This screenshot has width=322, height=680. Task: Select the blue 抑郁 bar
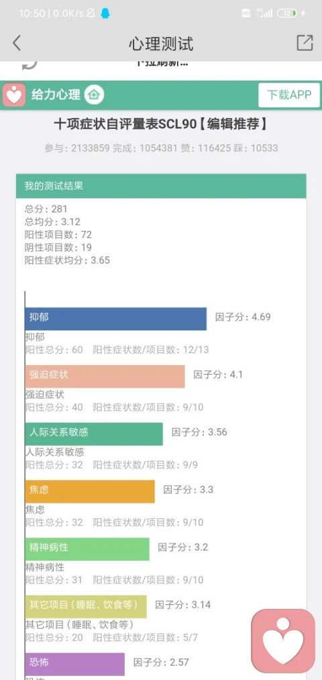tap(115, 319)
